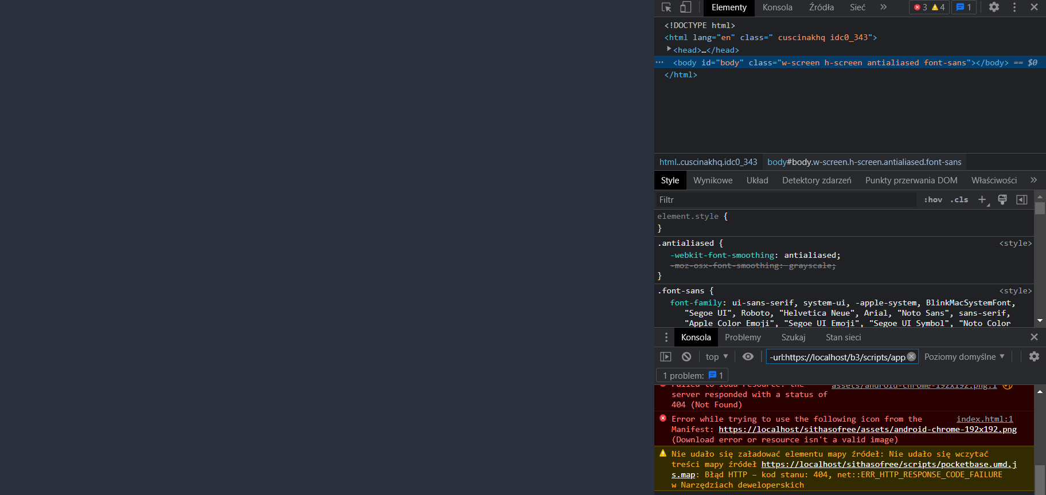Screen dimensions: 1046x495
Task: Open the top JavaScript context dropdown
Action: click(717, 356)
